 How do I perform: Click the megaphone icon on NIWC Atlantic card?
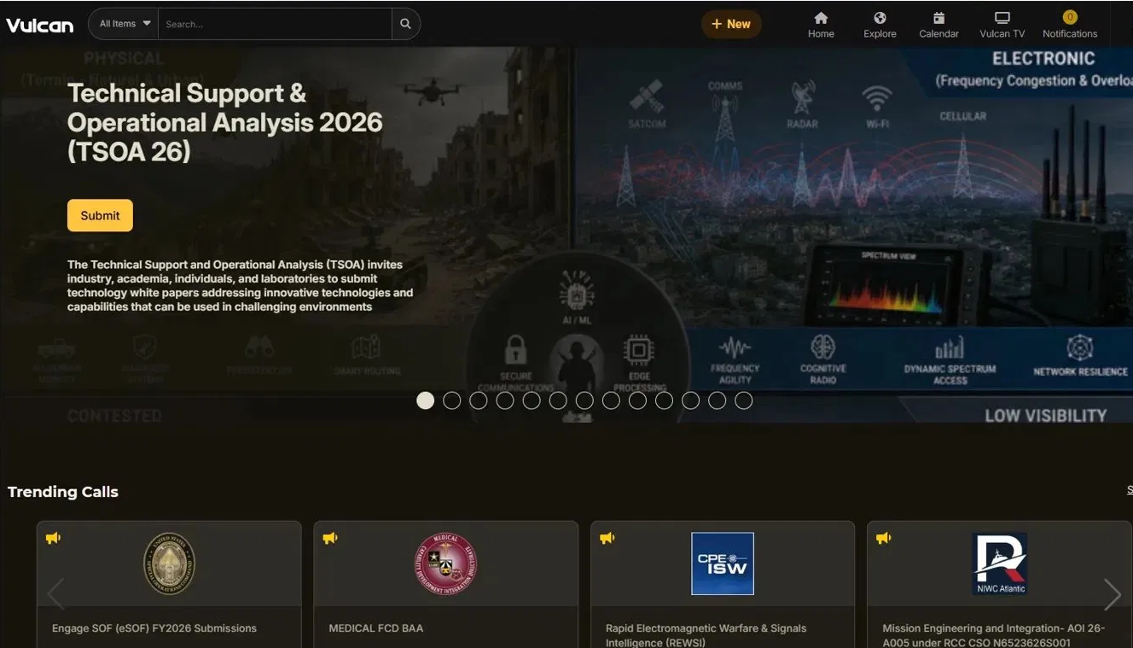tap(884, 538)
